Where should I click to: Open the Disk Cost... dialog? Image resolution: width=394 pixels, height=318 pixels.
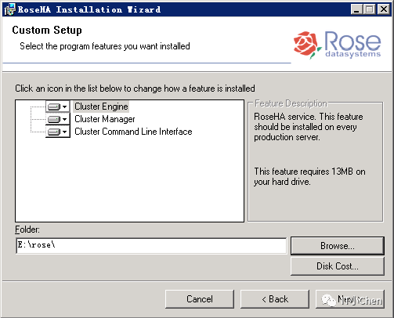(x=338, y=266)
